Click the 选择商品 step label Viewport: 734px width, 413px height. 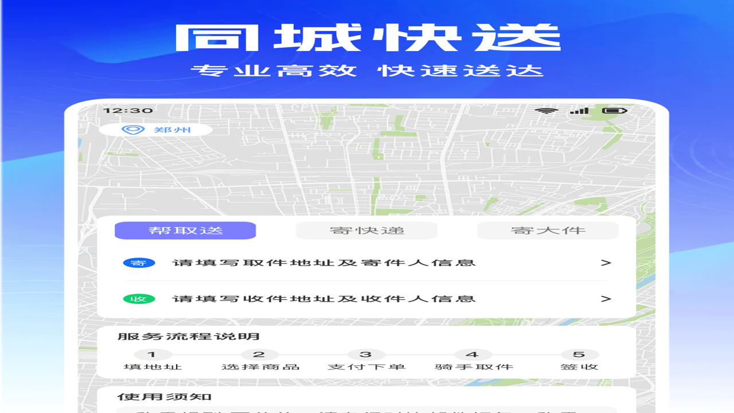point(260,367)
